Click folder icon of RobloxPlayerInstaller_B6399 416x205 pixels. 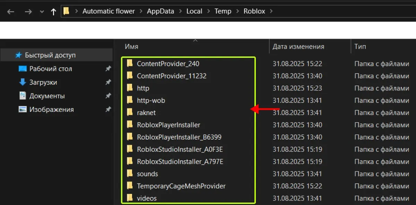(130, 137)
